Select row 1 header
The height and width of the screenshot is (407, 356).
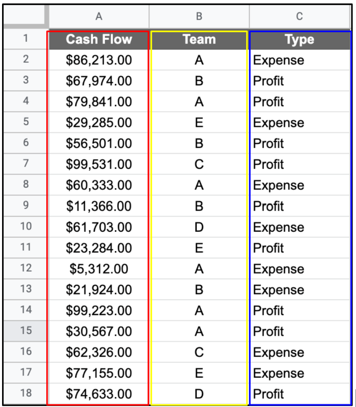pyautogui.click(x=26, y=39)
